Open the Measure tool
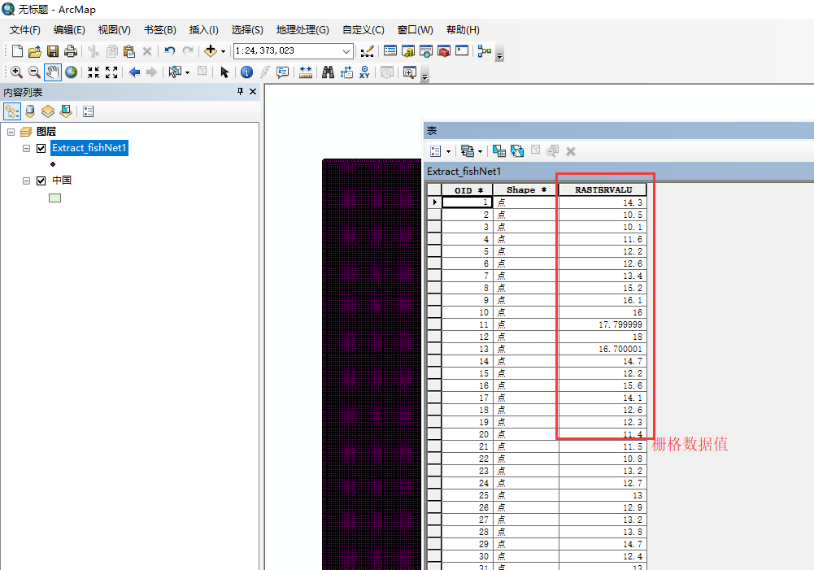 (306, 72)
